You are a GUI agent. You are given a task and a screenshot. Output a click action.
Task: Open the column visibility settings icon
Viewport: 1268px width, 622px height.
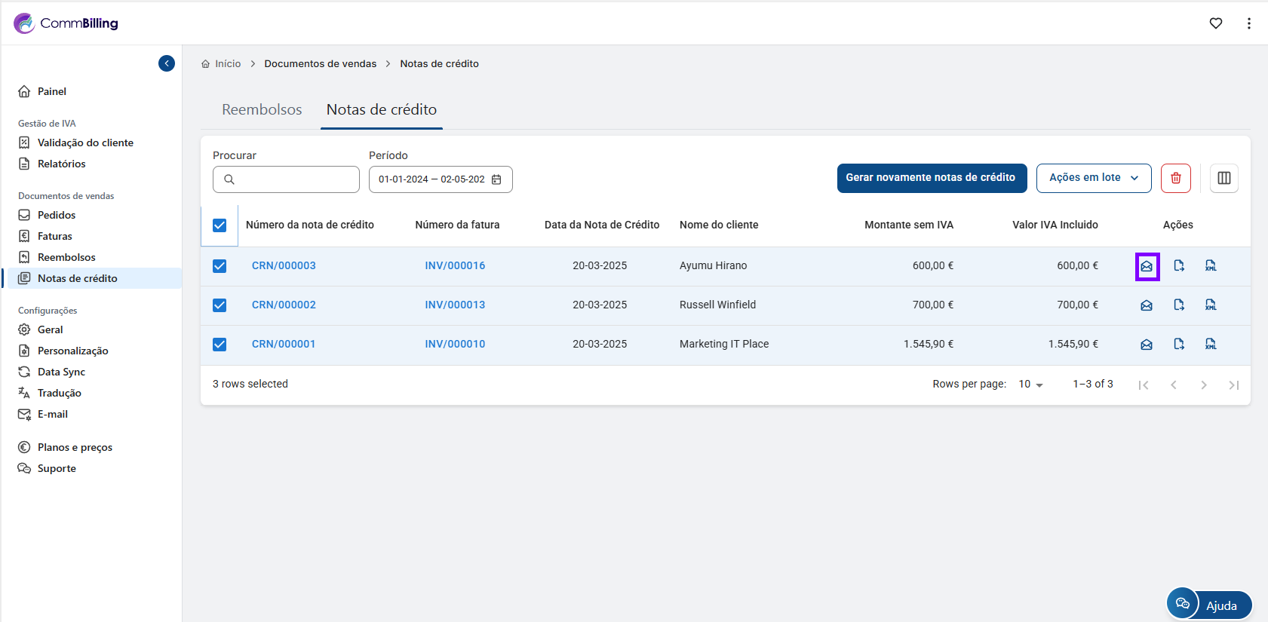coord(1223,178)
